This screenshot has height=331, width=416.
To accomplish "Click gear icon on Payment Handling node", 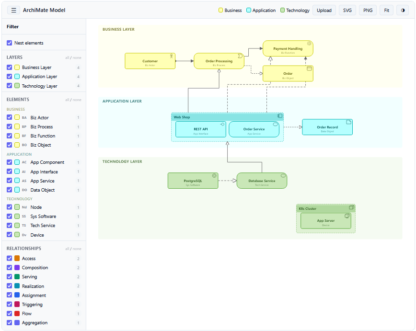I will 309,44.
